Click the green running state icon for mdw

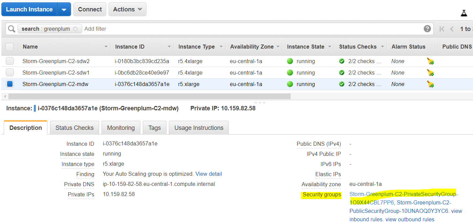click(290, 84)
